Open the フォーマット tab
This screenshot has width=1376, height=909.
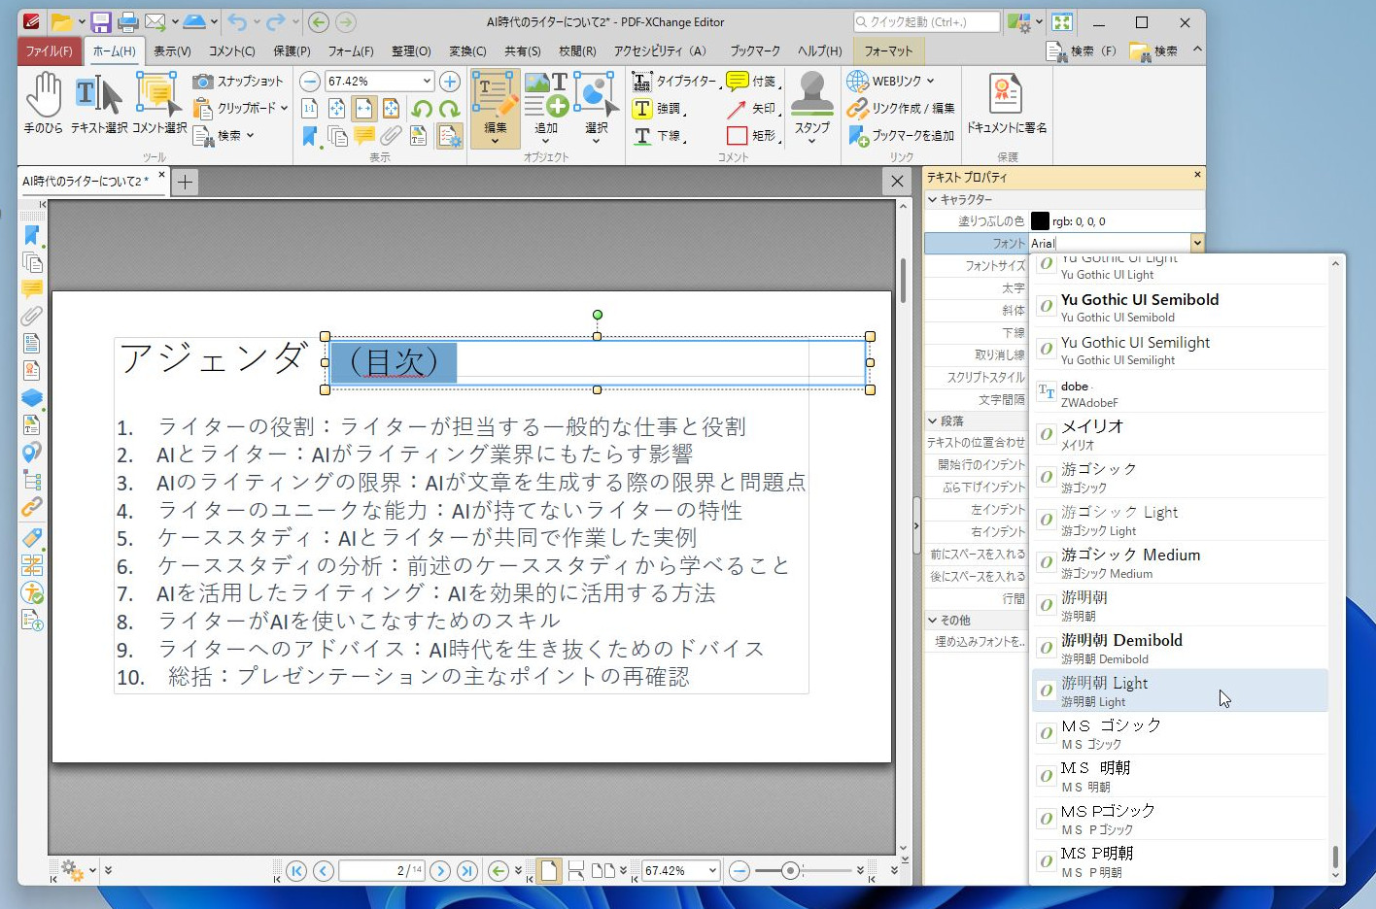(x=887, y=51)
